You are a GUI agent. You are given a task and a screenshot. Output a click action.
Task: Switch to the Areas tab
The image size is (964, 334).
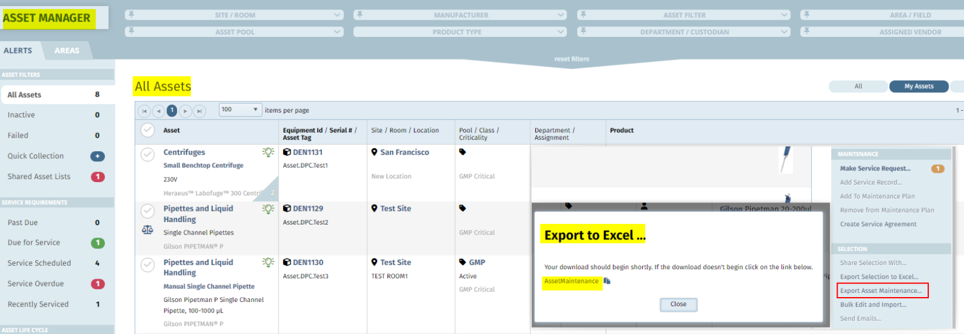click(67, 51)
